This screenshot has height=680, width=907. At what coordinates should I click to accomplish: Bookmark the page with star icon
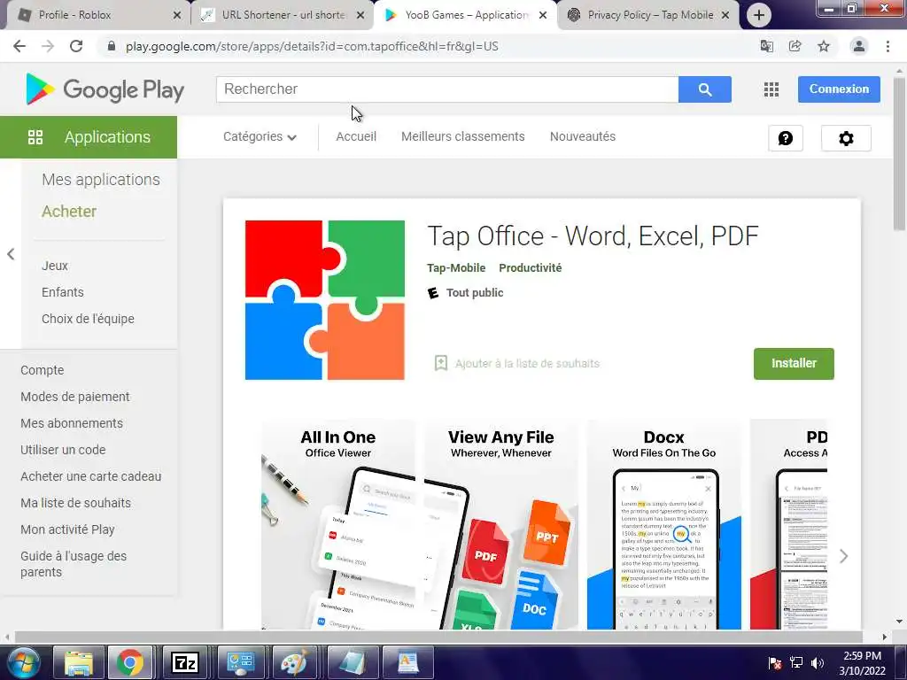(x=824, y=46)
